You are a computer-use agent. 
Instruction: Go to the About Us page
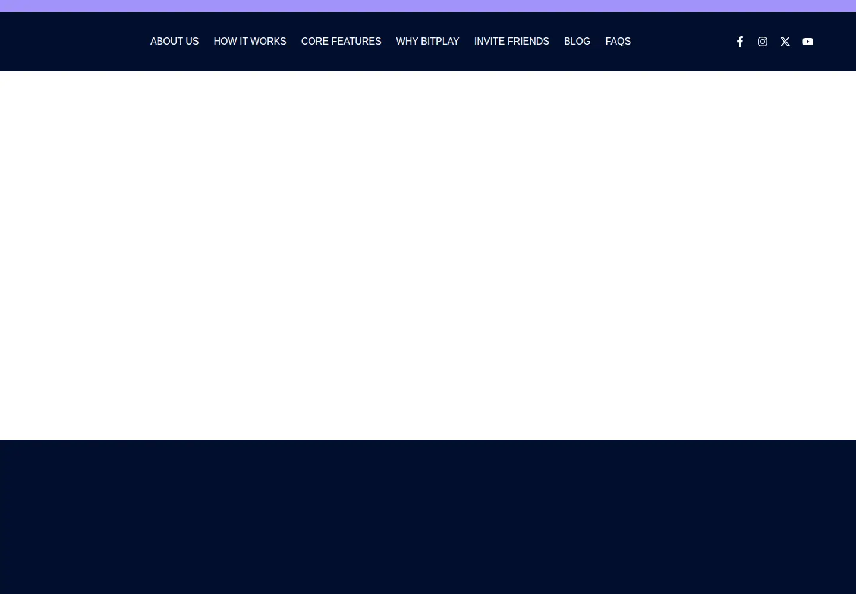pyautogui.click(x=174, y=42)
